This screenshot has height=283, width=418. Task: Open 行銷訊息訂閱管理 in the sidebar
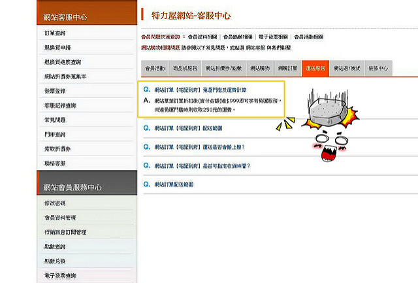click(65, 232)
